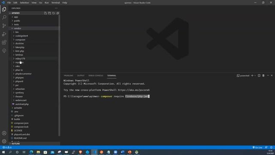Switch to the Problems tab

coord(69,76)
